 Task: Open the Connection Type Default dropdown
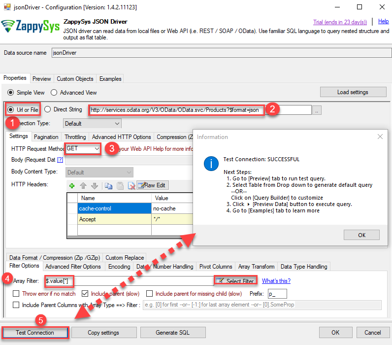point(92,124)
